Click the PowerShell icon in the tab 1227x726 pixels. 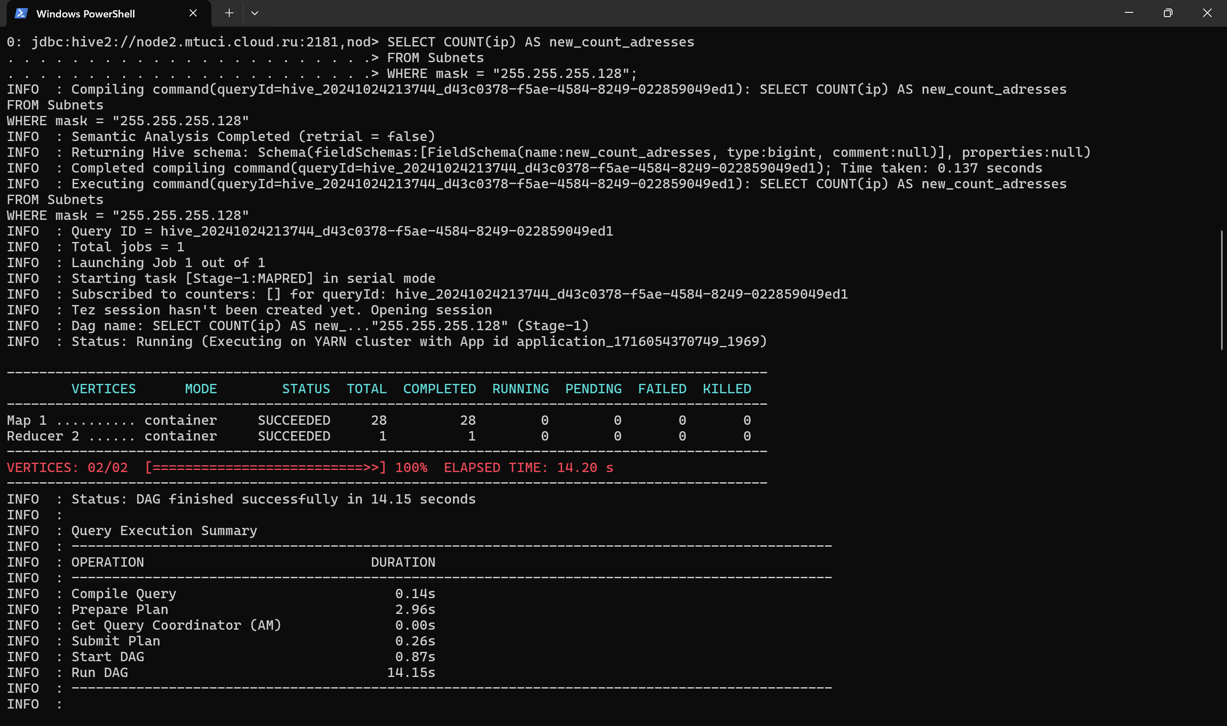click(20, 13)
